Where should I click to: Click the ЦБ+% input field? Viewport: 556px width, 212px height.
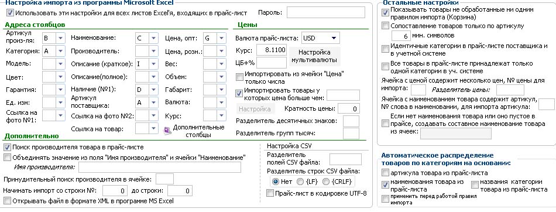pyautogui.click(x=271, y=63)
